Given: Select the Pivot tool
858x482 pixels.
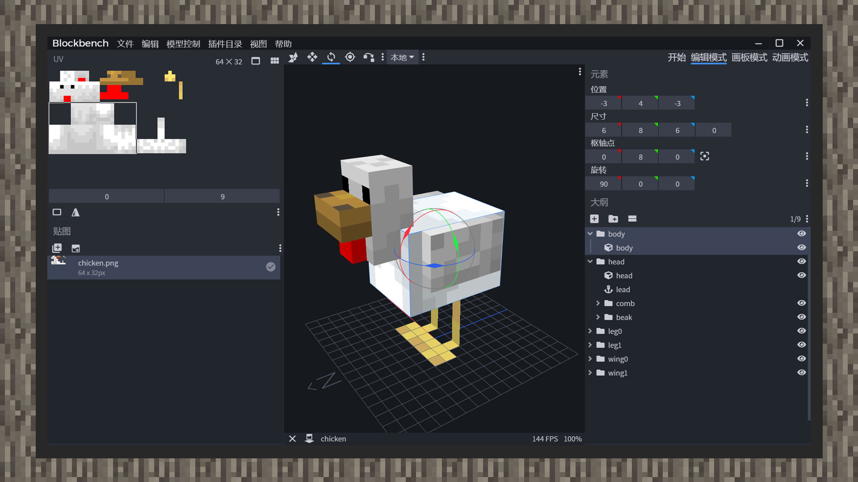Looking at the screenshot, I should coord(350,57).
